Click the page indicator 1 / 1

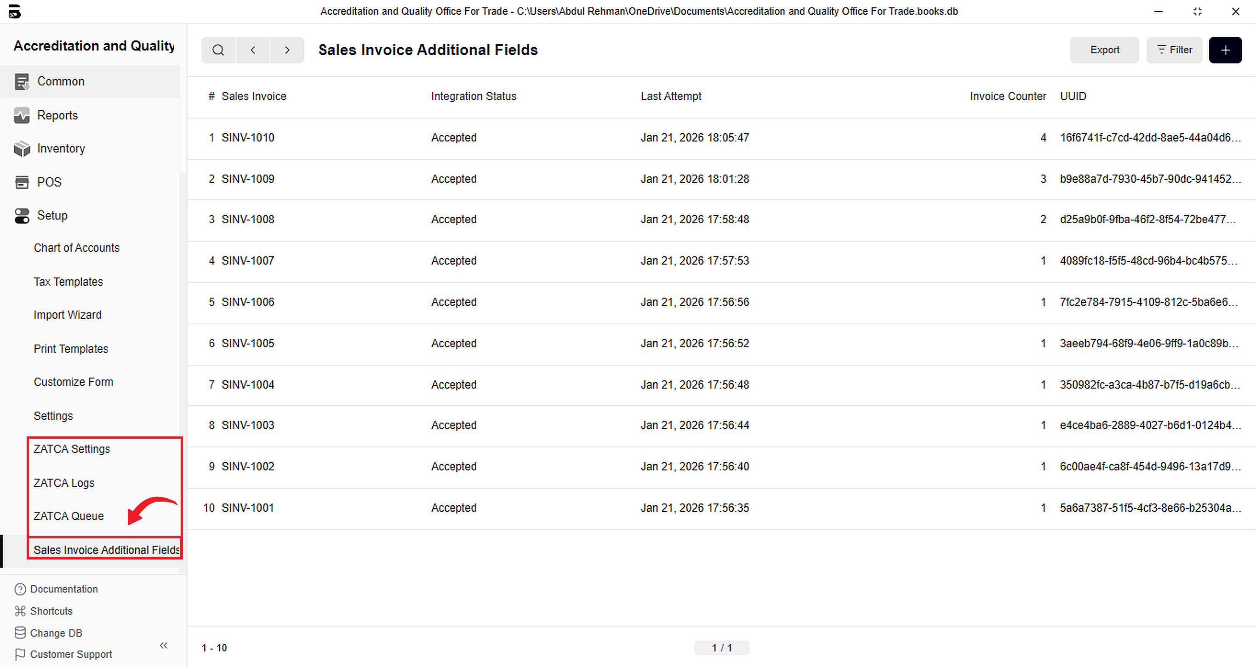[722, 648]
